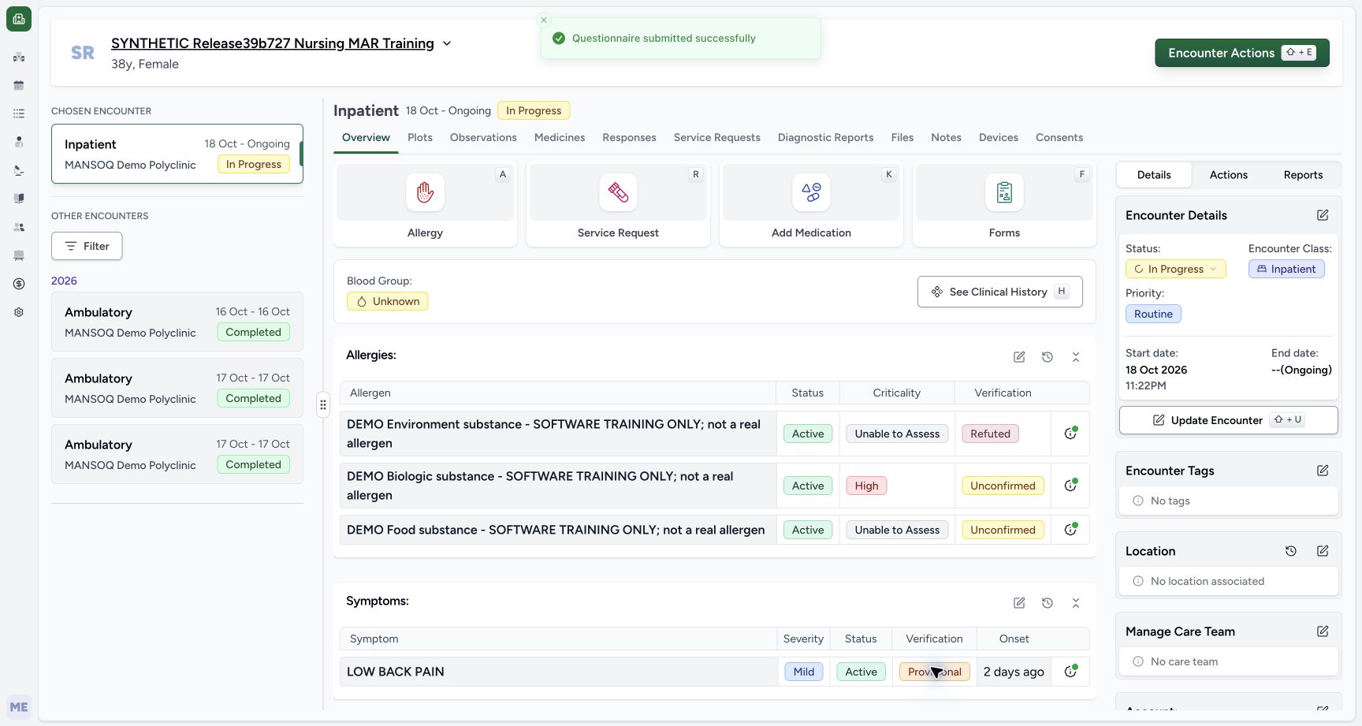Image resolution: width=1362 pixels, height=726 pixels.
Task: Select the Actions tab in right panel
Action: 1228,175
